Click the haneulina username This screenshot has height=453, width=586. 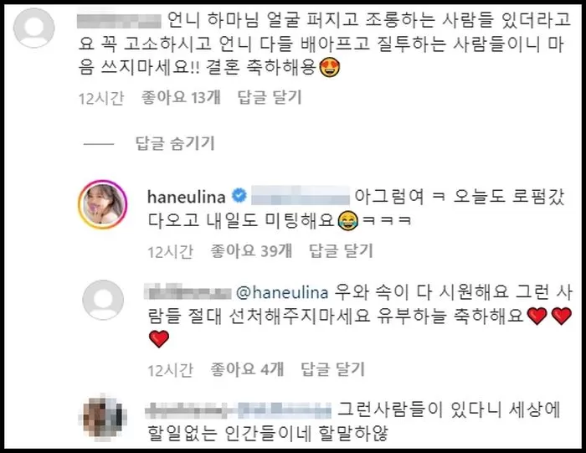(186, 197)
